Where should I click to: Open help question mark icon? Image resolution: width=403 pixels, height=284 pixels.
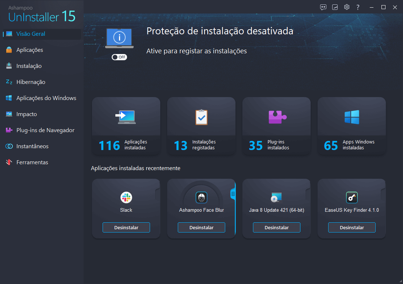(358, 7)
